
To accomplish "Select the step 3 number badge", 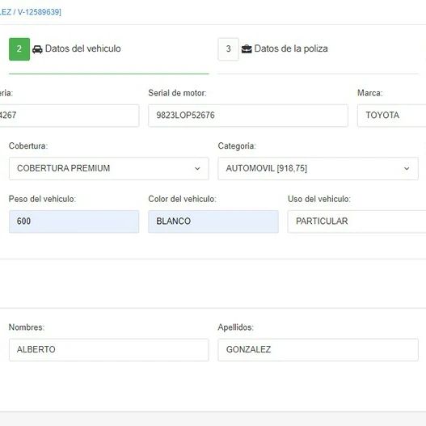I will pyautogui.click(x=228, y=49).
